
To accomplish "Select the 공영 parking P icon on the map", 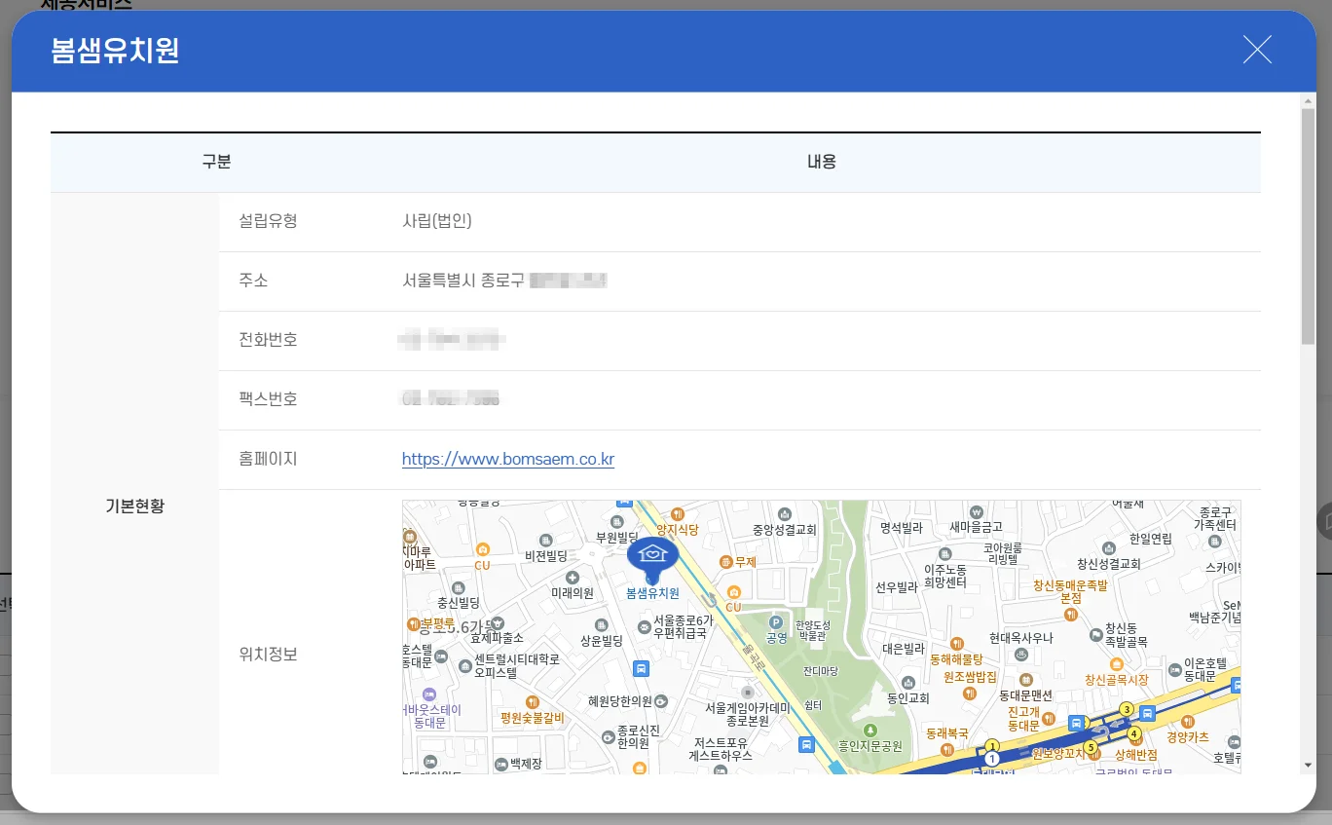I will click(776, 623).
